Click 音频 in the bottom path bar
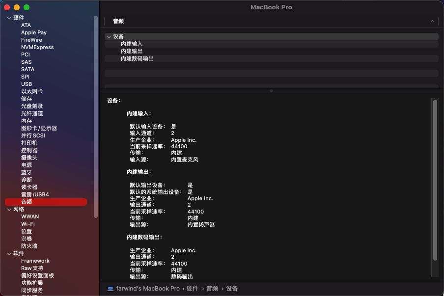The image size is (444, 296). pos(212,289)
